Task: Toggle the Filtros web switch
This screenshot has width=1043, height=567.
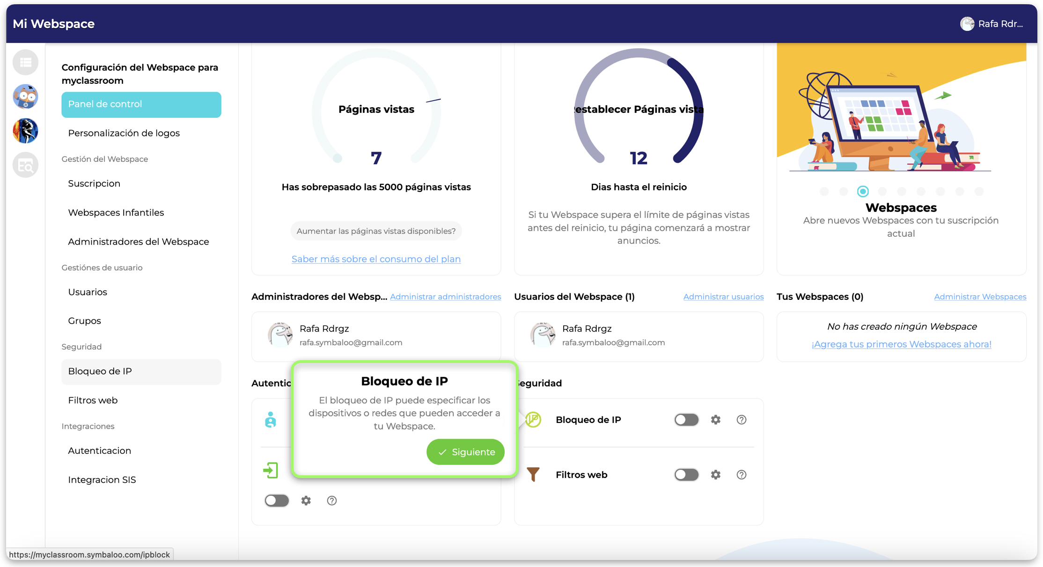Action: coord(686,475)
